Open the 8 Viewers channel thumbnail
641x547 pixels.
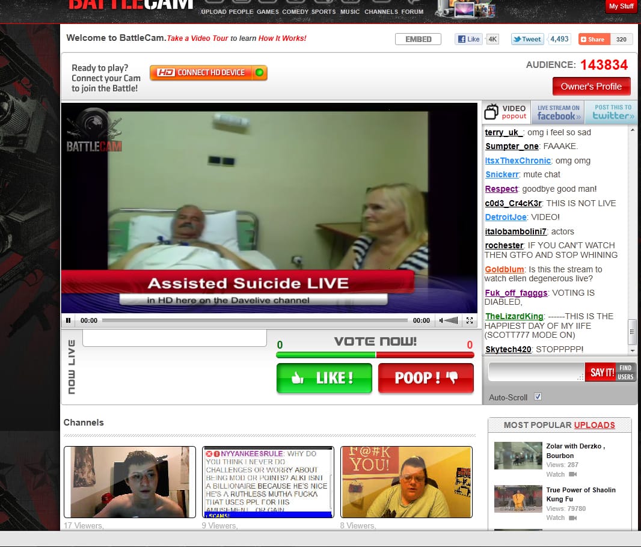(406, 482)
